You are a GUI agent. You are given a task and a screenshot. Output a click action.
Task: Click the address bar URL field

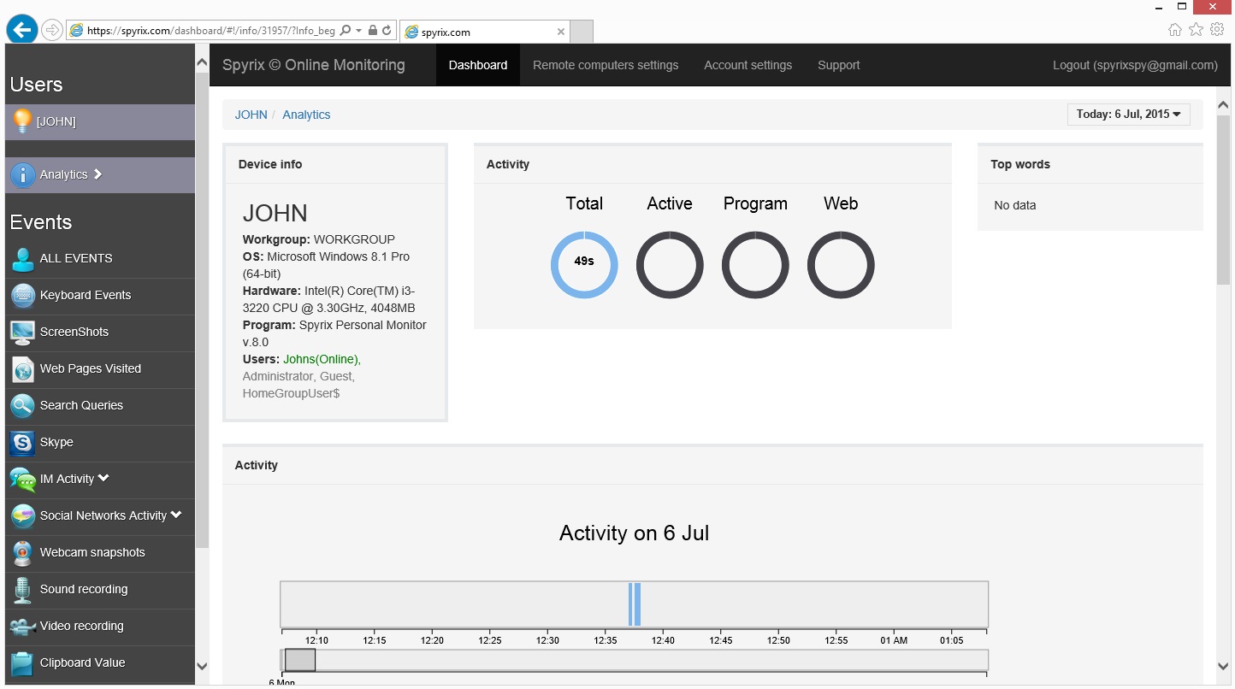[x=211, y=30]
